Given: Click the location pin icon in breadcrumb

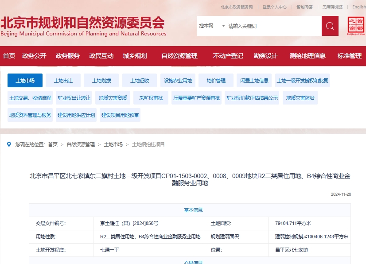Looking at the screenshot, I should [x=9, y=144].
